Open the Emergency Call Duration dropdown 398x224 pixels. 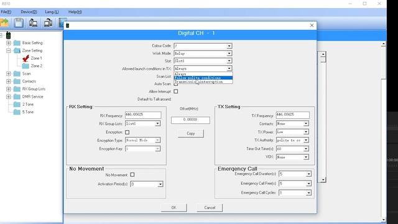click(308, 174)
